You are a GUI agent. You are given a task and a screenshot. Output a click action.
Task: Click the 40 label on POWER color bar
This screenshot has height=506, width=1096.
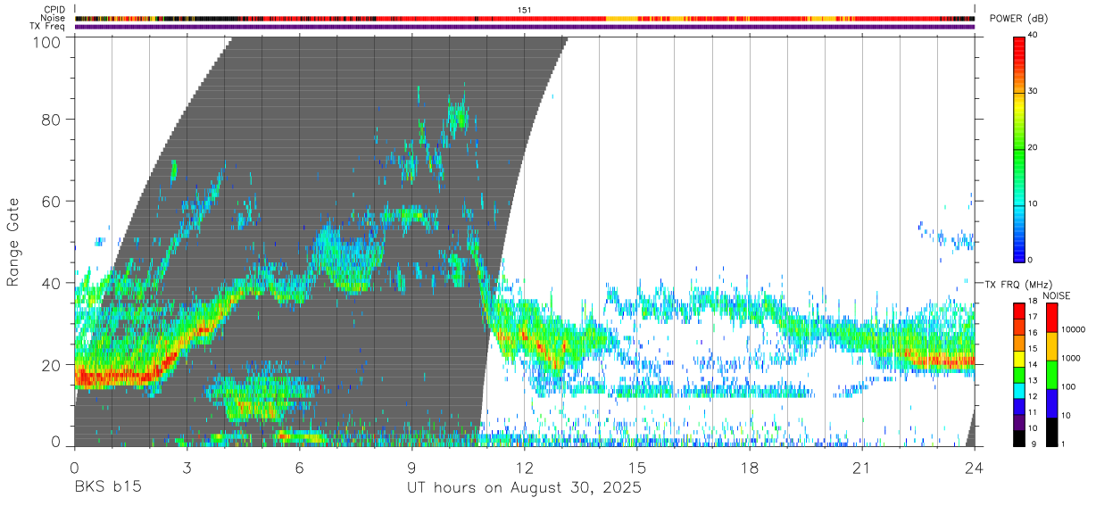tap(1031, 36)
